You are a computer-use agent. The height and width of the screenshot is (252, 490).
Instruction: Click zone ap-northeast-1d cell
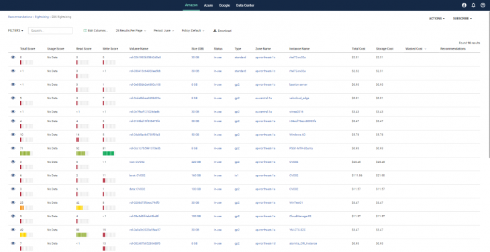(265, 243)
